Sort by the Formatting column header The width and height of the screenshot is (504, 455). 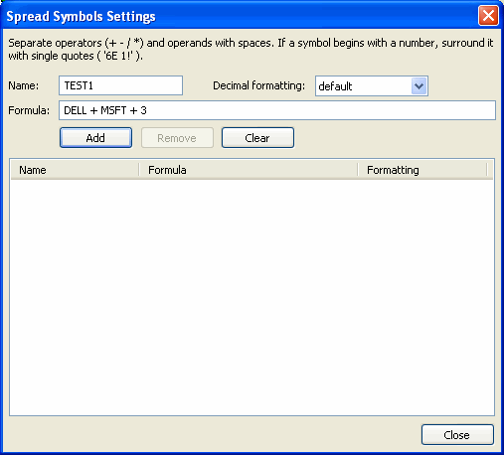tap(422, 170)
